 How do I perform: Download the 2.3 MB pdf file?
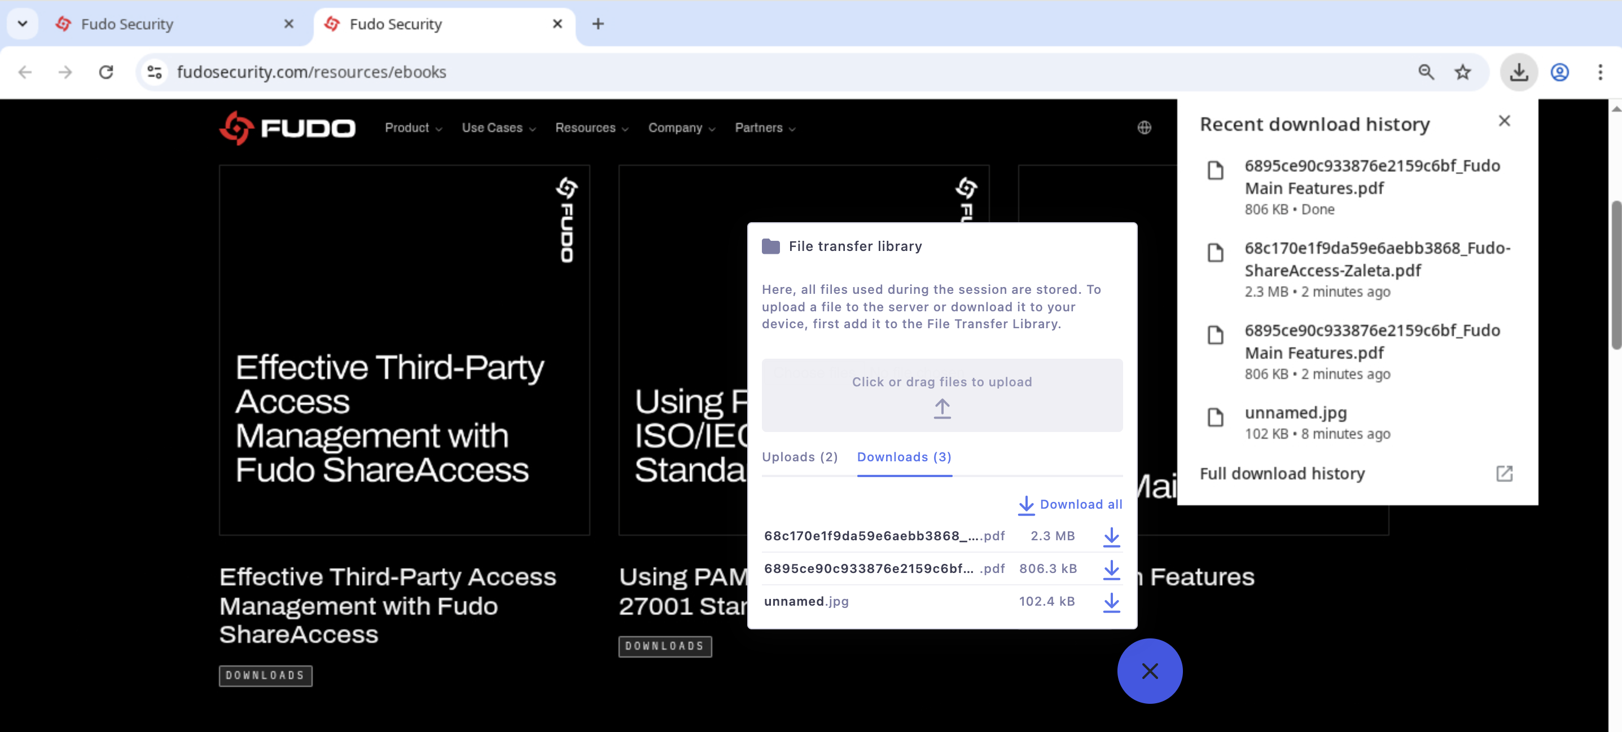point(1111,536)
